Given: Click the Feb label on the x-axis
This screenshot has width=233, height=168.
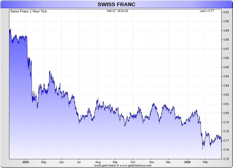Looking at the screenshot, I should 205,162.
